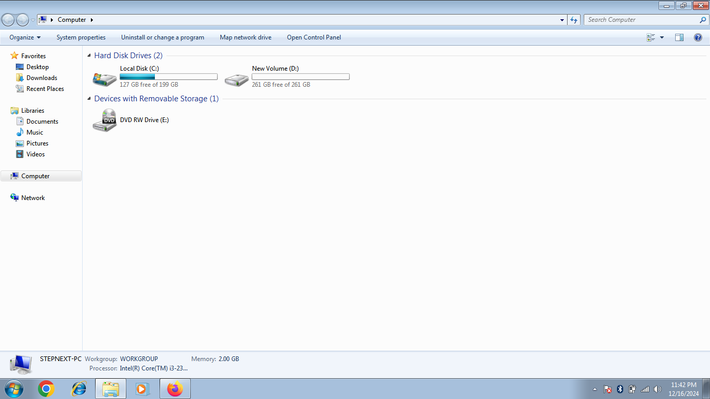Select the DVD RW Drive (E:) icon
The height and width of the screenshot is (399, 710).
(x=104, y=121)
